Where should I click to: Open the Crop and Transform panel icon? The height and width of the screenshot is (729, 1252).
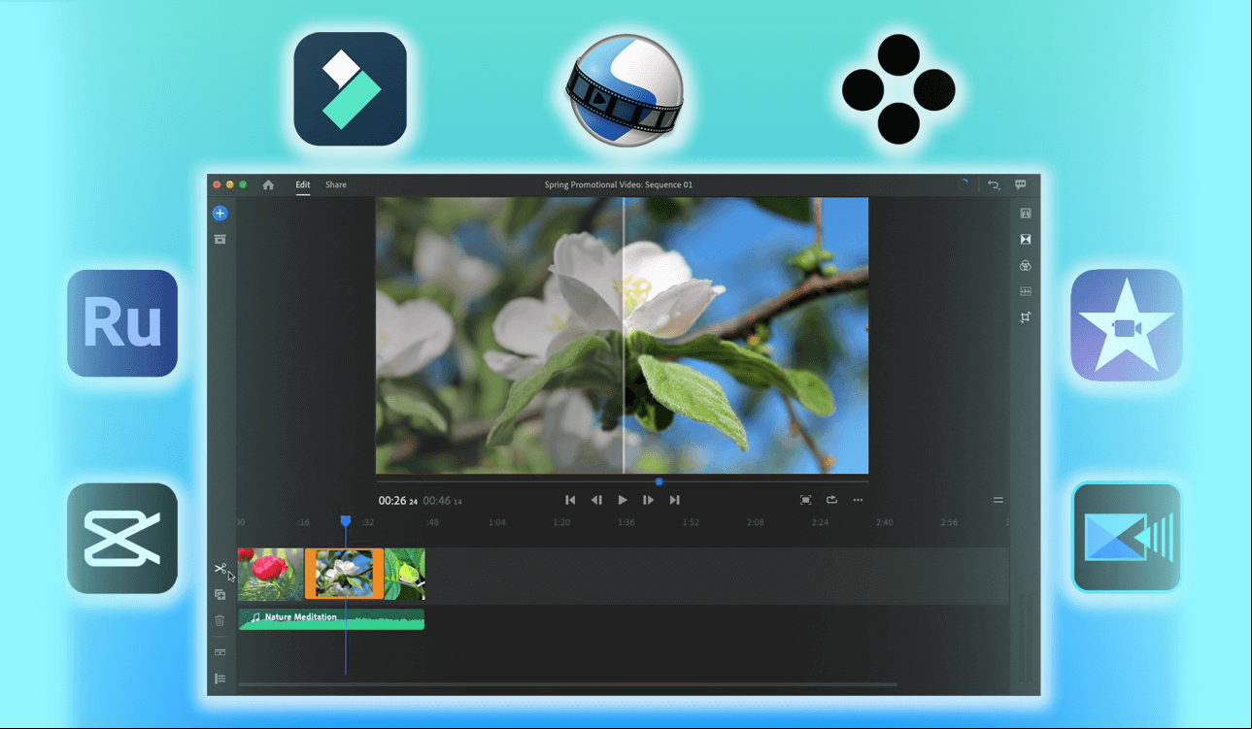1026,317
